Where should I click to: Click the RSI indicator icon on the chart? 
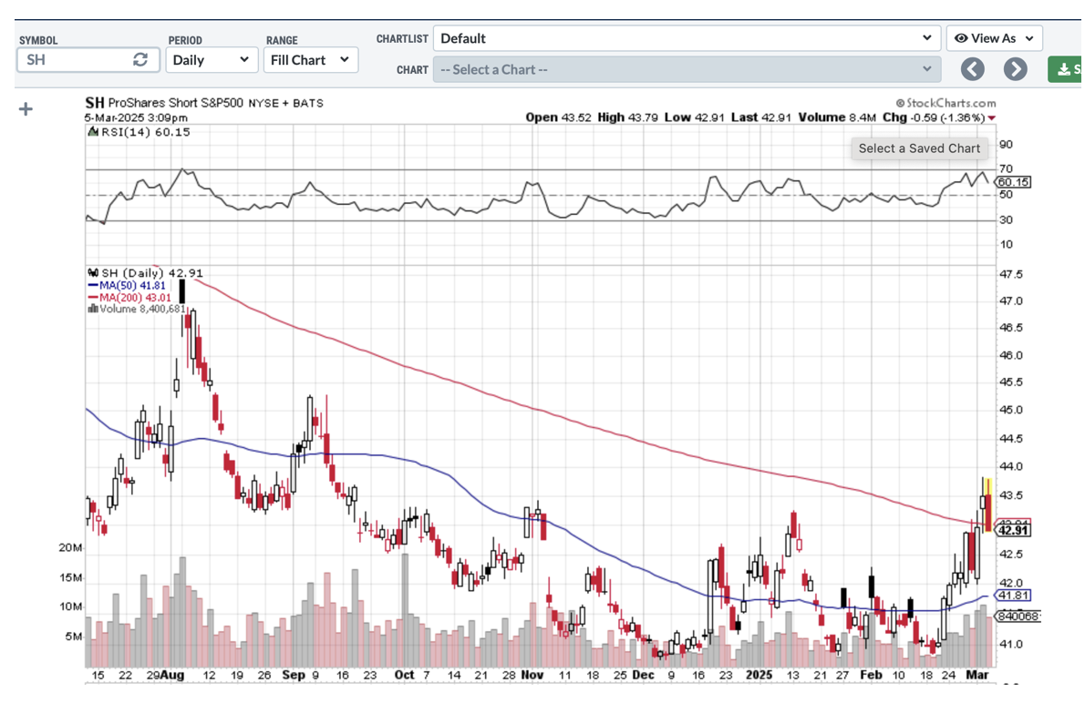pyautogui.click(x=92, y=132)
